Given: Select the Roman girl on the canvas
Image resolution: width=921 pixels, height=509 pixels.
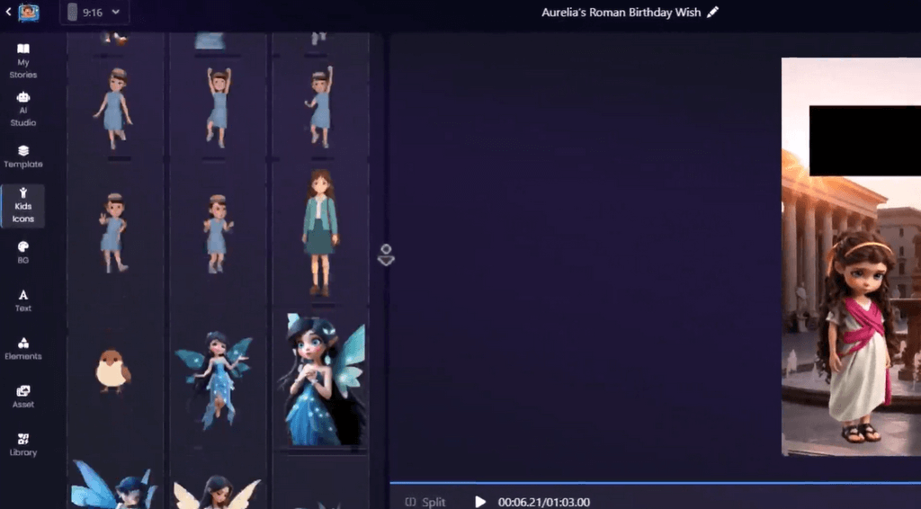Looking at the screenshot, I should [859, 336].
